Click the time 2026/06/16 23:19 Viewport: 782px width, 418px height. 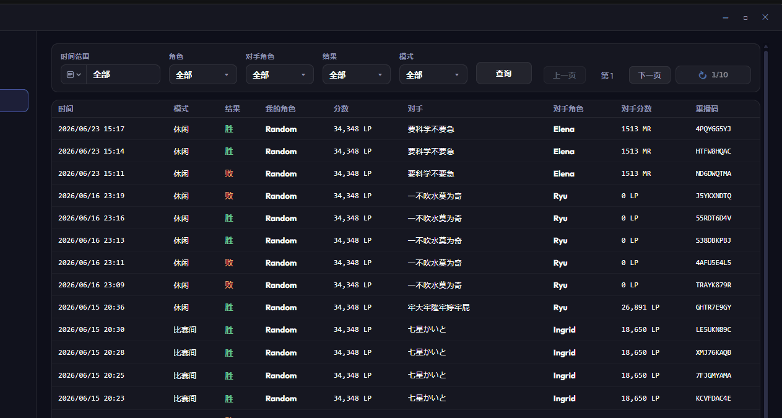click(91, 196)
